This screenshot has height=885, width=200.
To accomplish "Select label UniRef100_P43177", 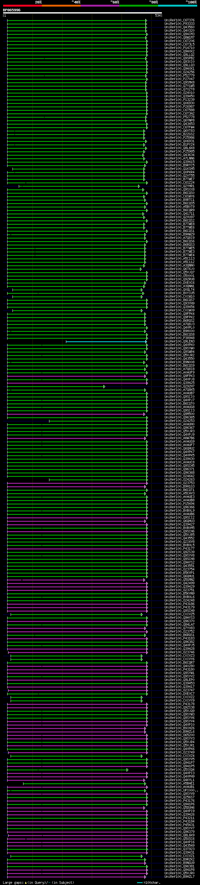I will (179, 549).
